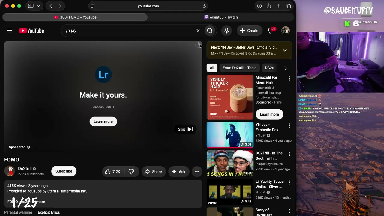Open Safari downloads
This screenshot has height=216, width=384.
(x=259, y=6)
